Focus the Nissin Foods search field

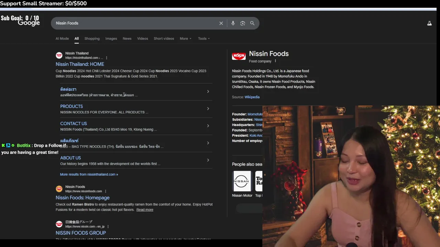click(136, 23)
